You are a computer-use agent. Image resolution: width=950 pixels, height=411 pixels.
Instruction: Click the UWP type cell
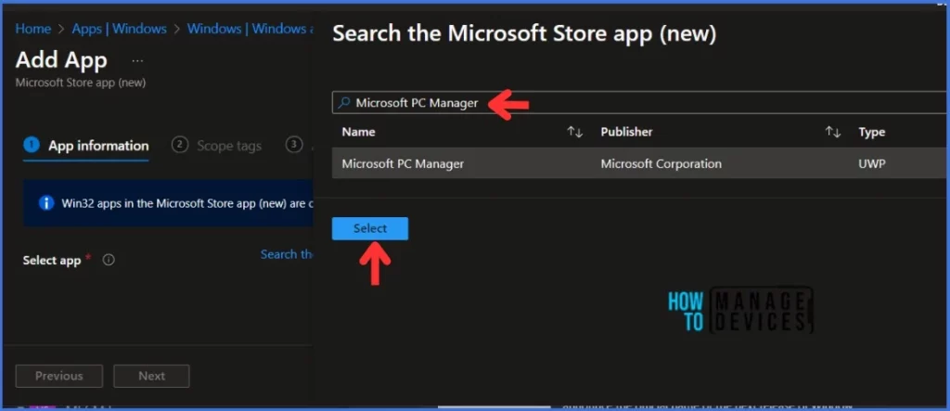coord(872,163)
